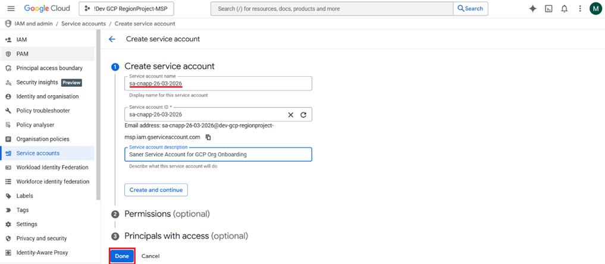
Task: Activate Cloud Shell terminal icon
Action: point(548,8)
